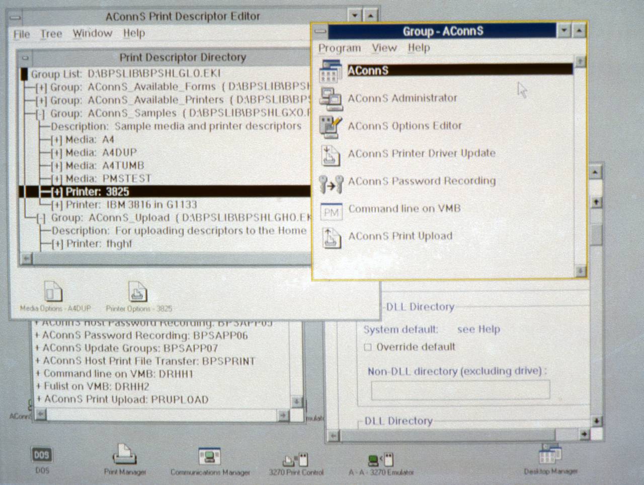Open the AConnS Administrator icon
Viewport: 644px width, 485px height.
tap(331, 99)
